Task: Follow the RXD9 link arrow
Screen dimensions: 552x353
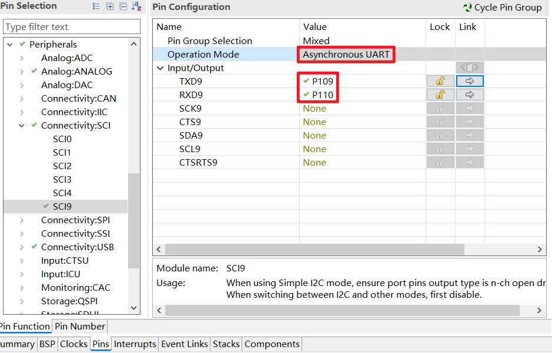Action: coord(470,95)
